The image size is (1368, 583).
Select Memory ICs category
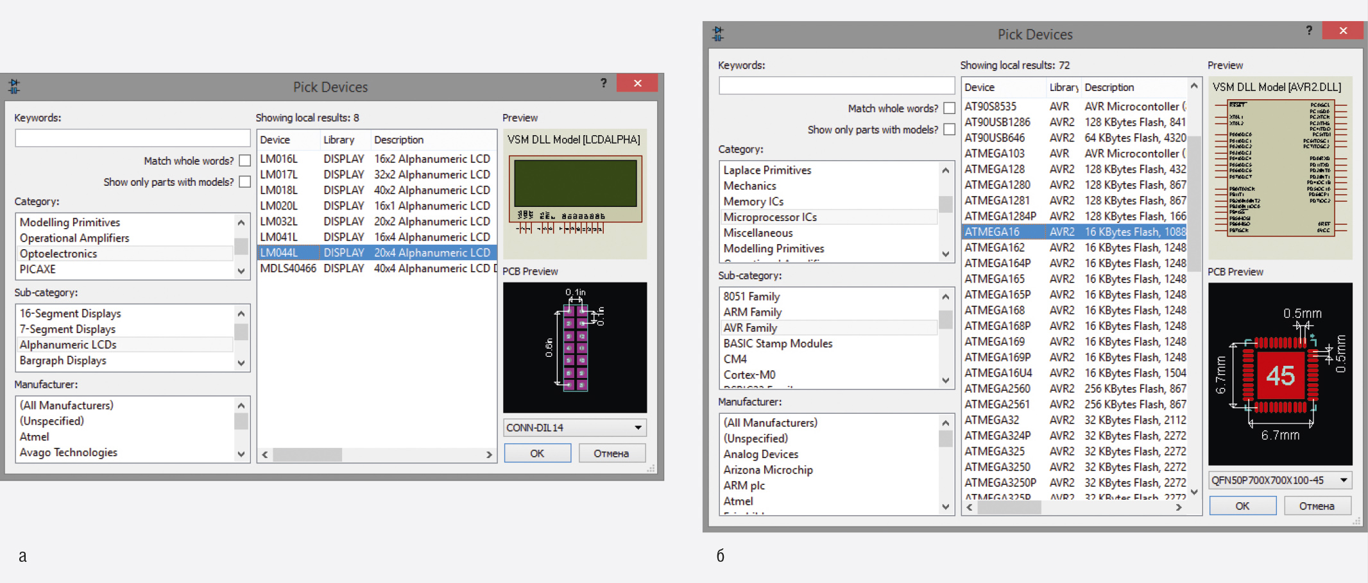coord(753,201)
